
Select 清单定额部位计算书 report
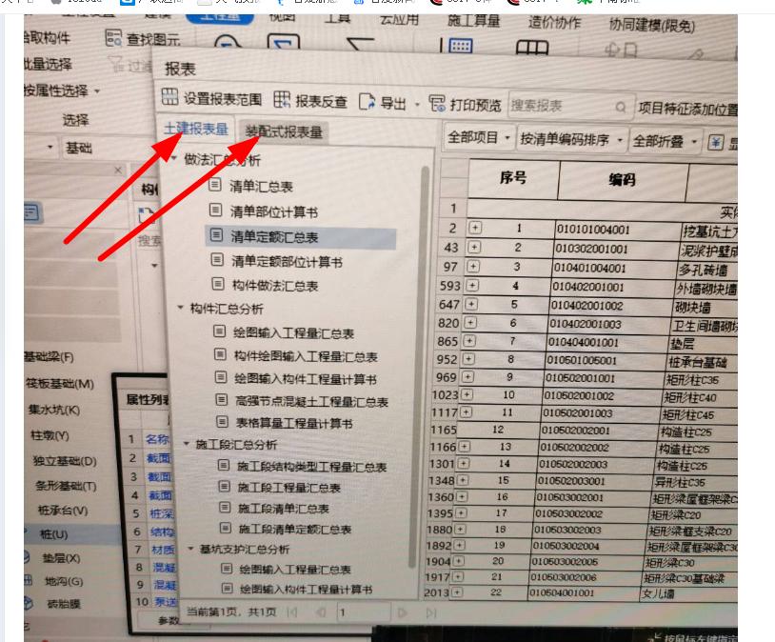click(x=287, y=261)
